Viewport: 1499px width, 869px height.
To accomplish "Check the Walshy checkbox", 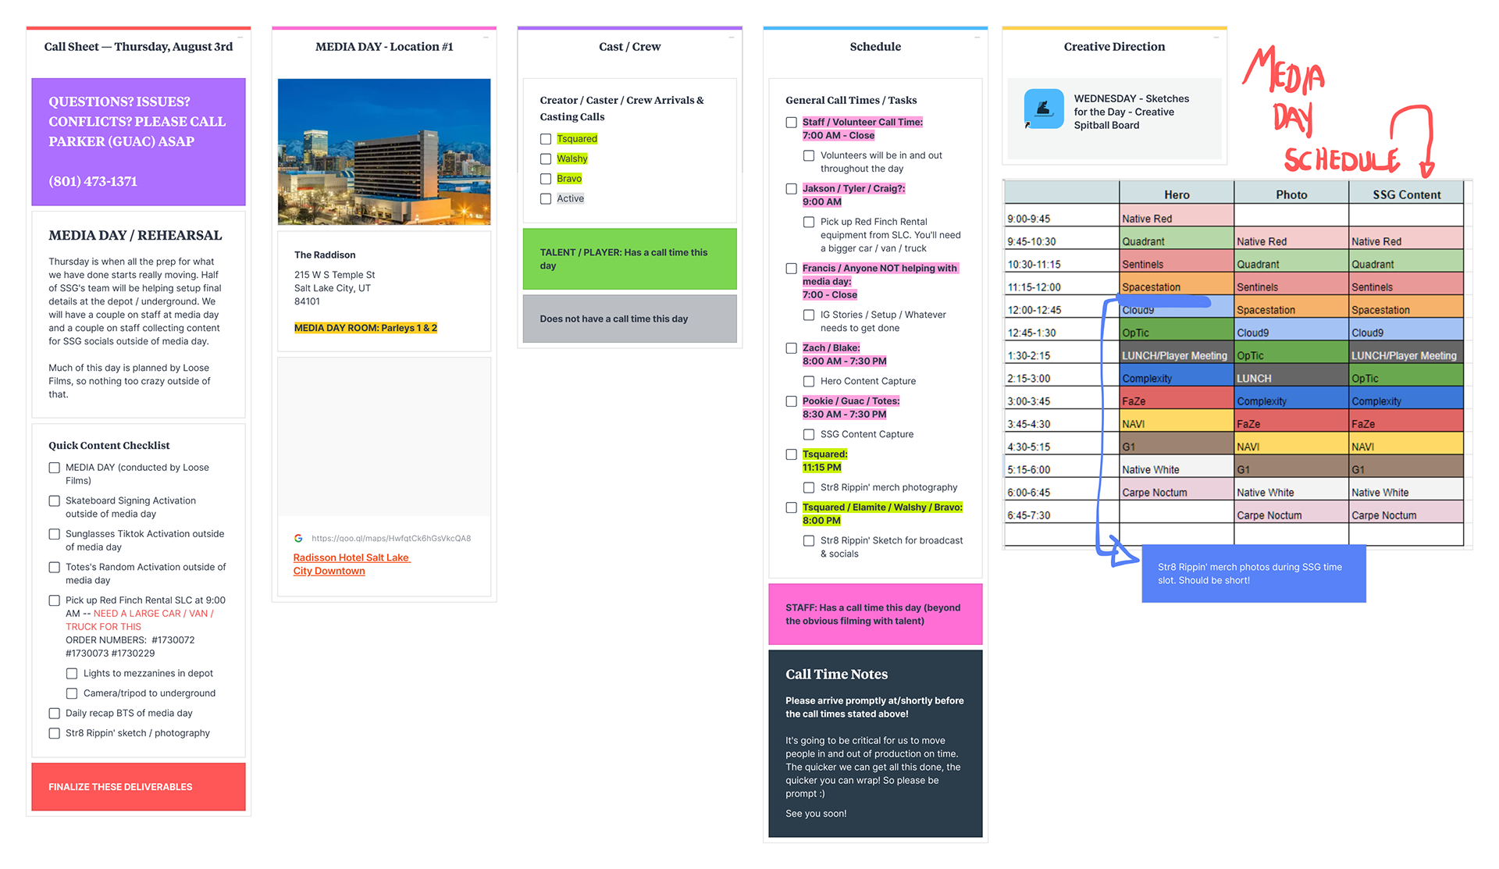I will [x=546, y=159].
